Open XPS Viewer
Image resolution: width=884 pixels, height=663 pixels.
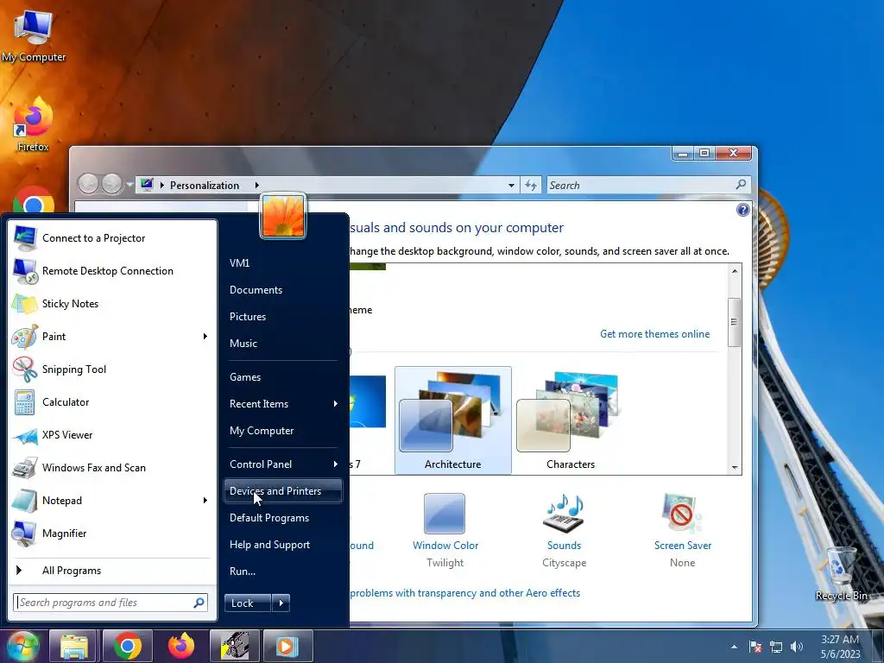tap(111, 435)
